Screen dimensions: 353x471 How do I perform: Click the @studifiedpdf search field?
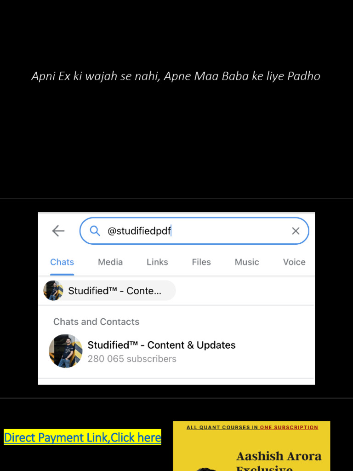(x=194, y=231)
